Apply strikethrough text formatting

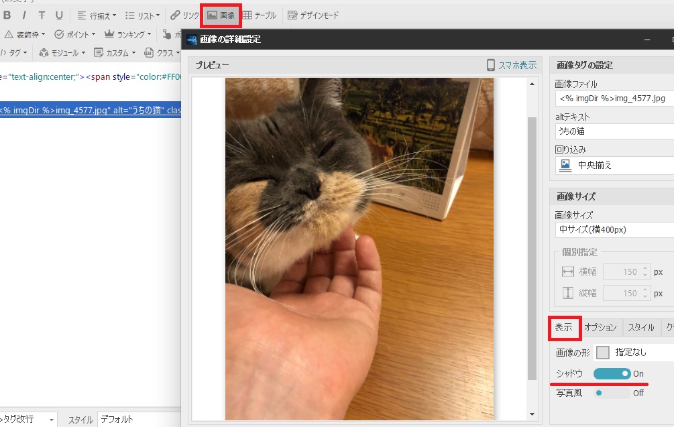[42, 15]
